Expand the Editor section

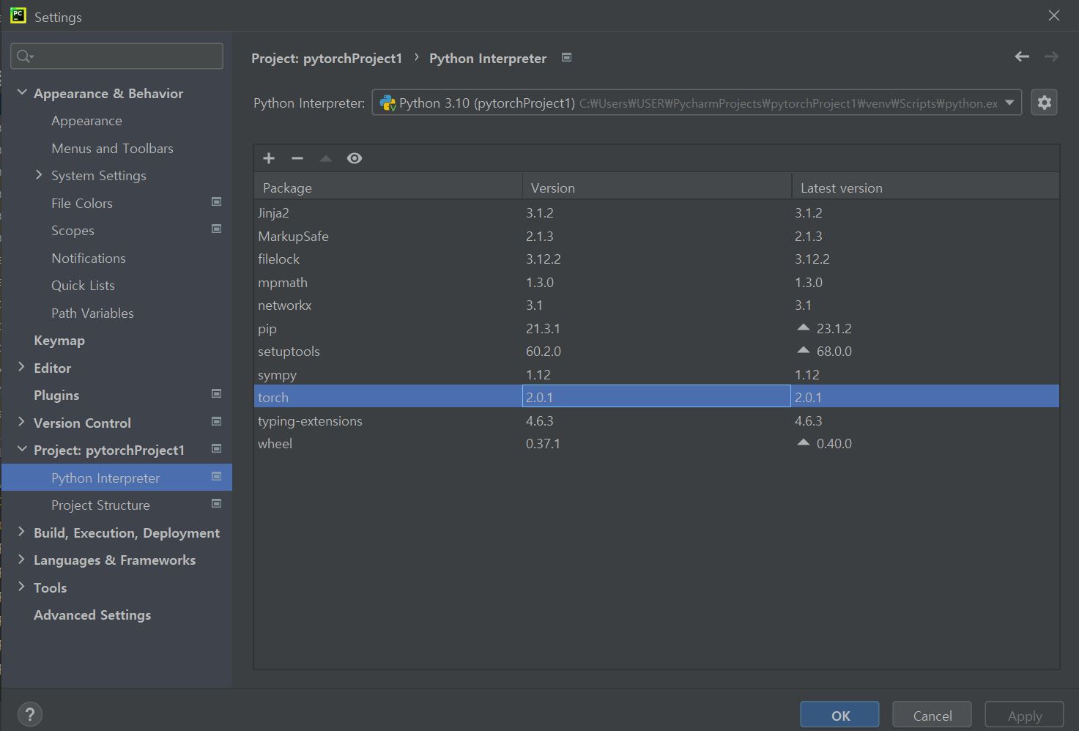(x=21, y=367)
